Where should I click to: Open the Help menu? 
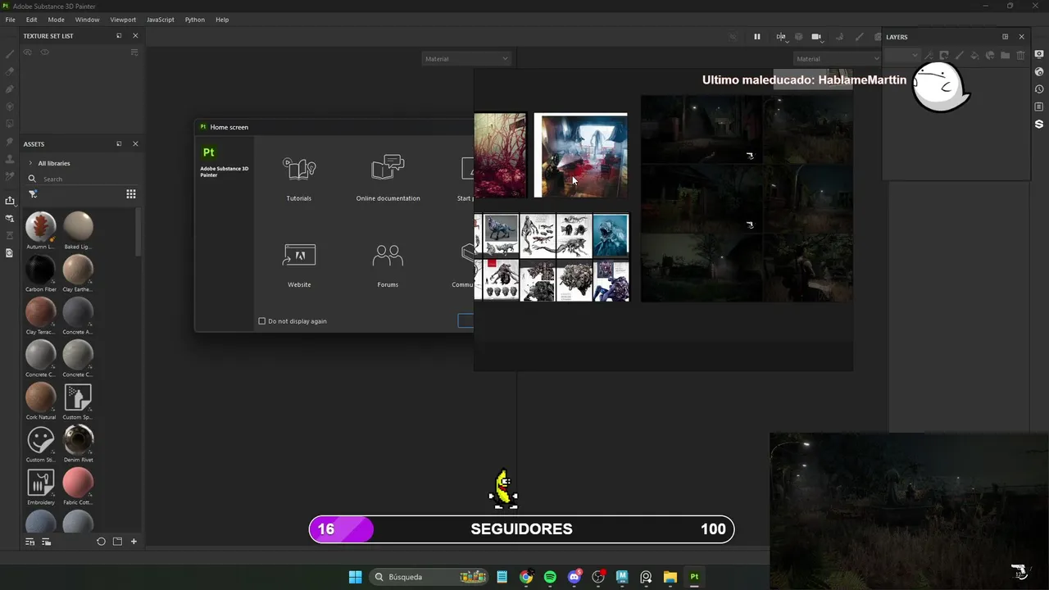[222, 20]
